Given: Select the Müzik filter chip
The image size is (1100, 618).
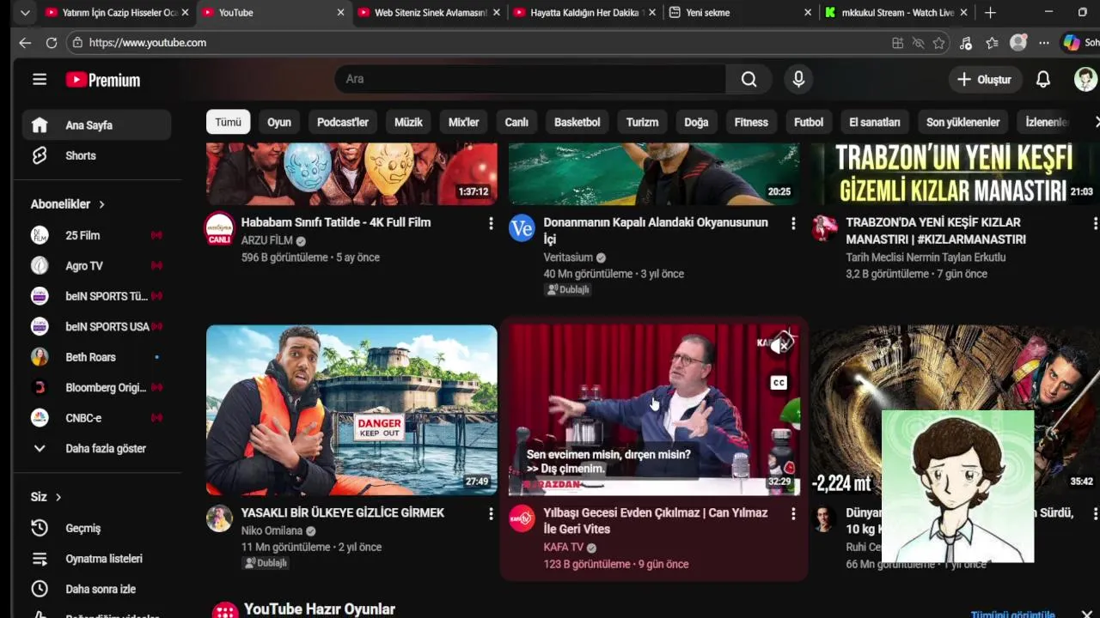Looking at the screenshot, I should [408, 122].
